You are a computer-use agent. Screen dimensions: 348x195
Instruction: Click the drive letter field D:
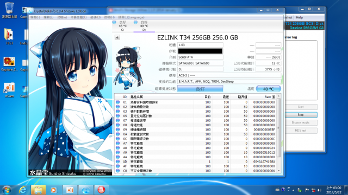click(x=200, y=69)
